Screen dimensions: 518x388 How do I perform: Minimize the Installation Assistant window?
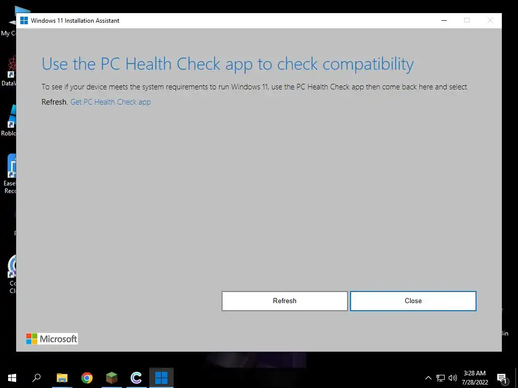[x=444, y=20]
